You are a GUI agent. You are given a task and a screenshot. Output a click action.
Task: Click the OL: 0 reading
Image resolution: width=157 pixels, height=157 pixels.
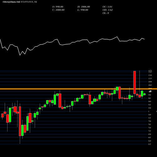106,13
